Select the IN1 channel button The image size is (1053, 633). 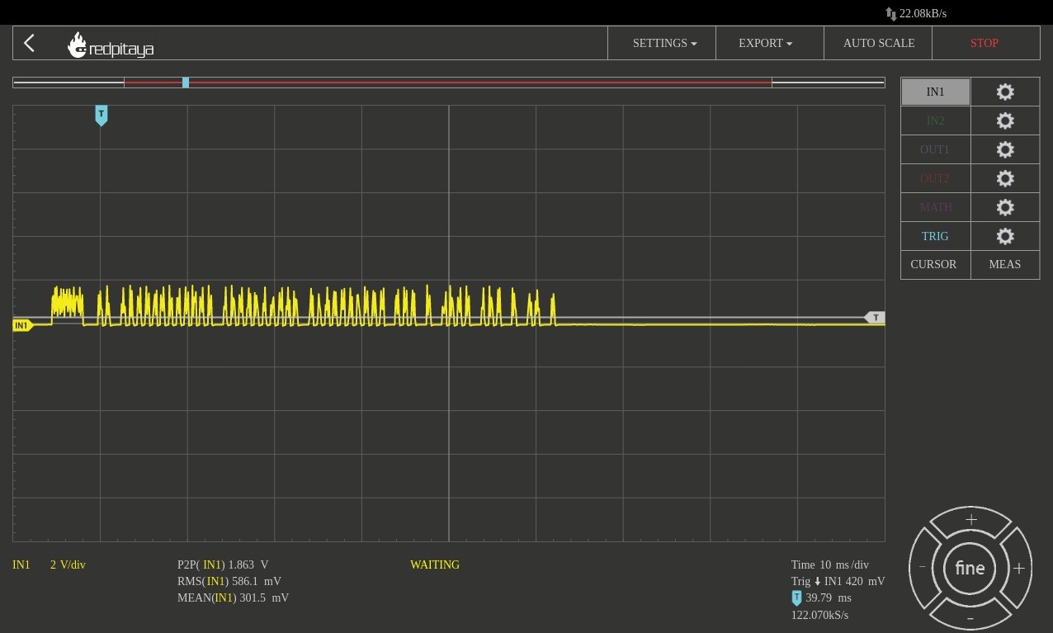[x=935, y=92]
